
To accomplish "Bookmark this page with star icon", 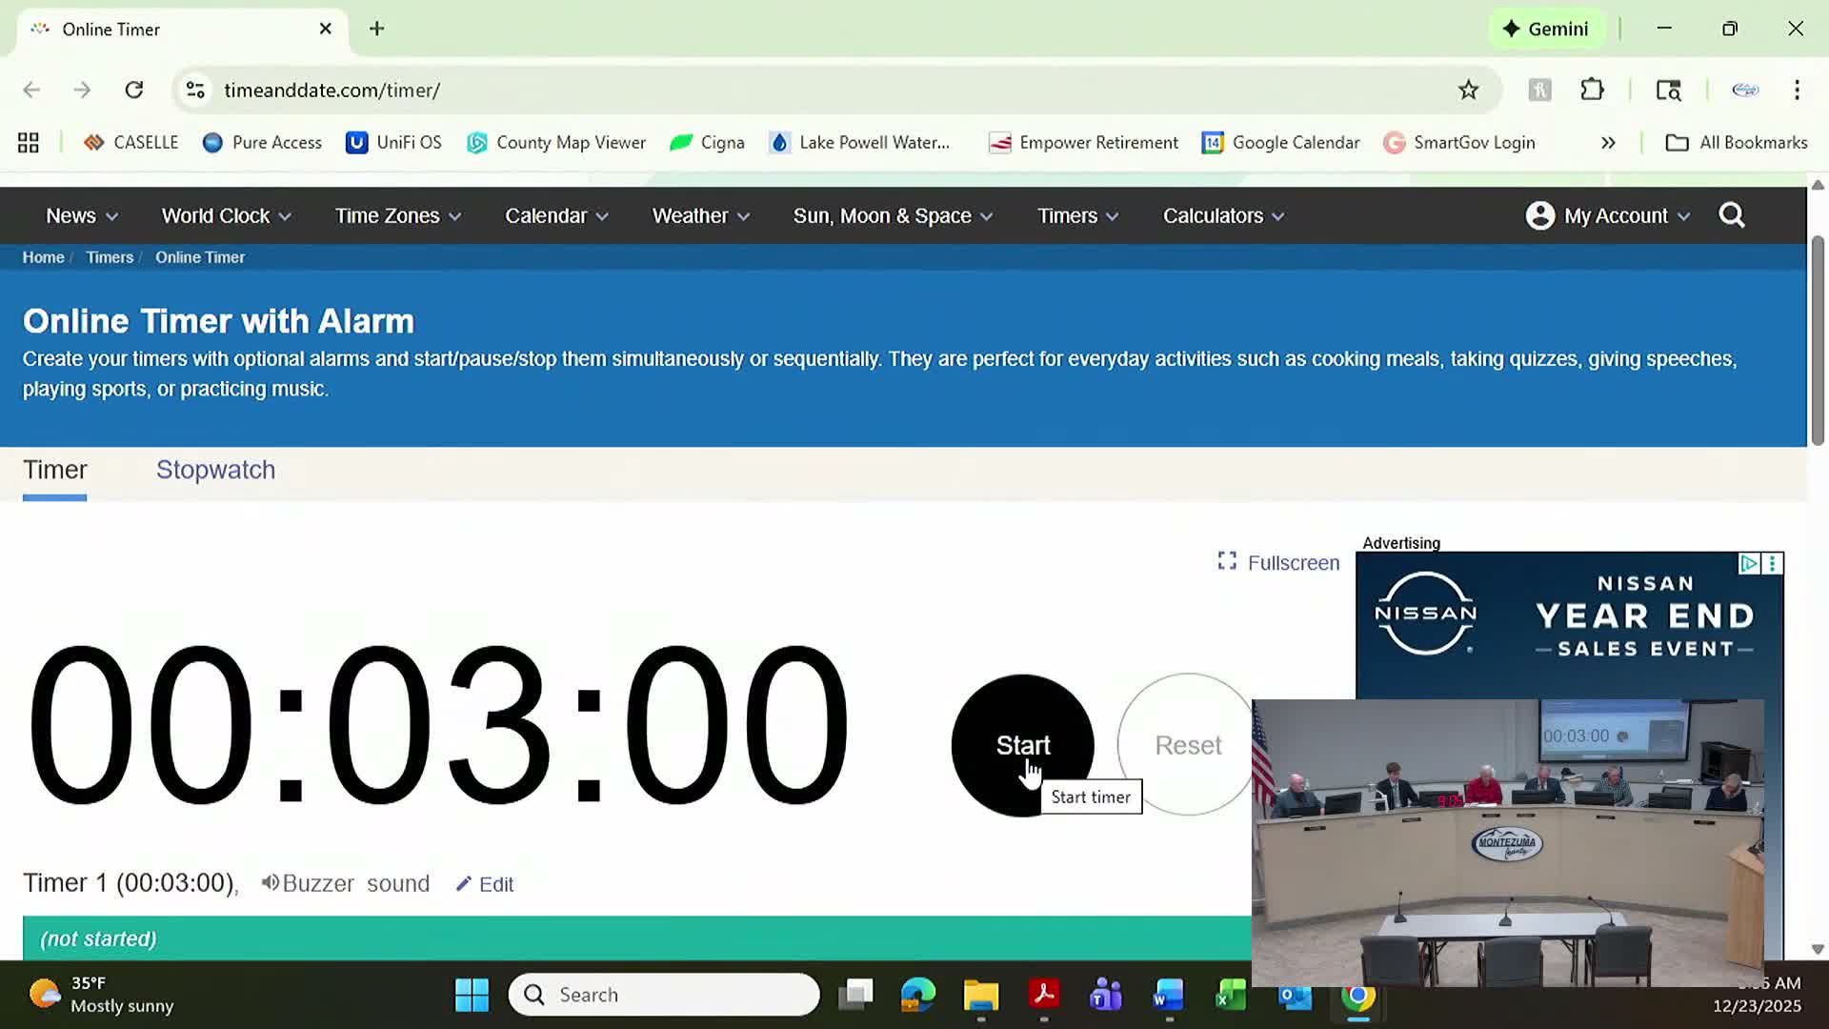I will point(1468,90).
